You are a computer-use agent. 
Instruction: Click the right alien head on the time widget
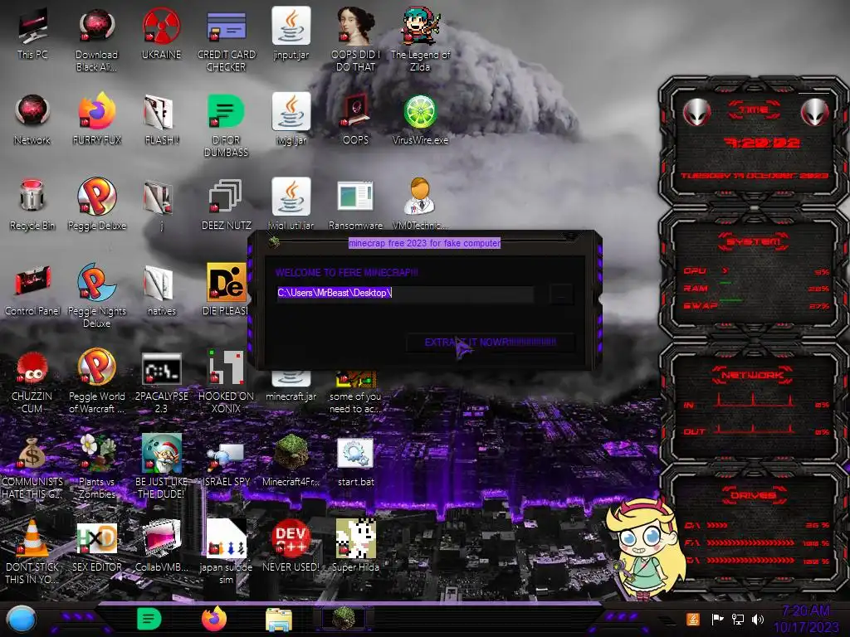(x=815, y=112)
